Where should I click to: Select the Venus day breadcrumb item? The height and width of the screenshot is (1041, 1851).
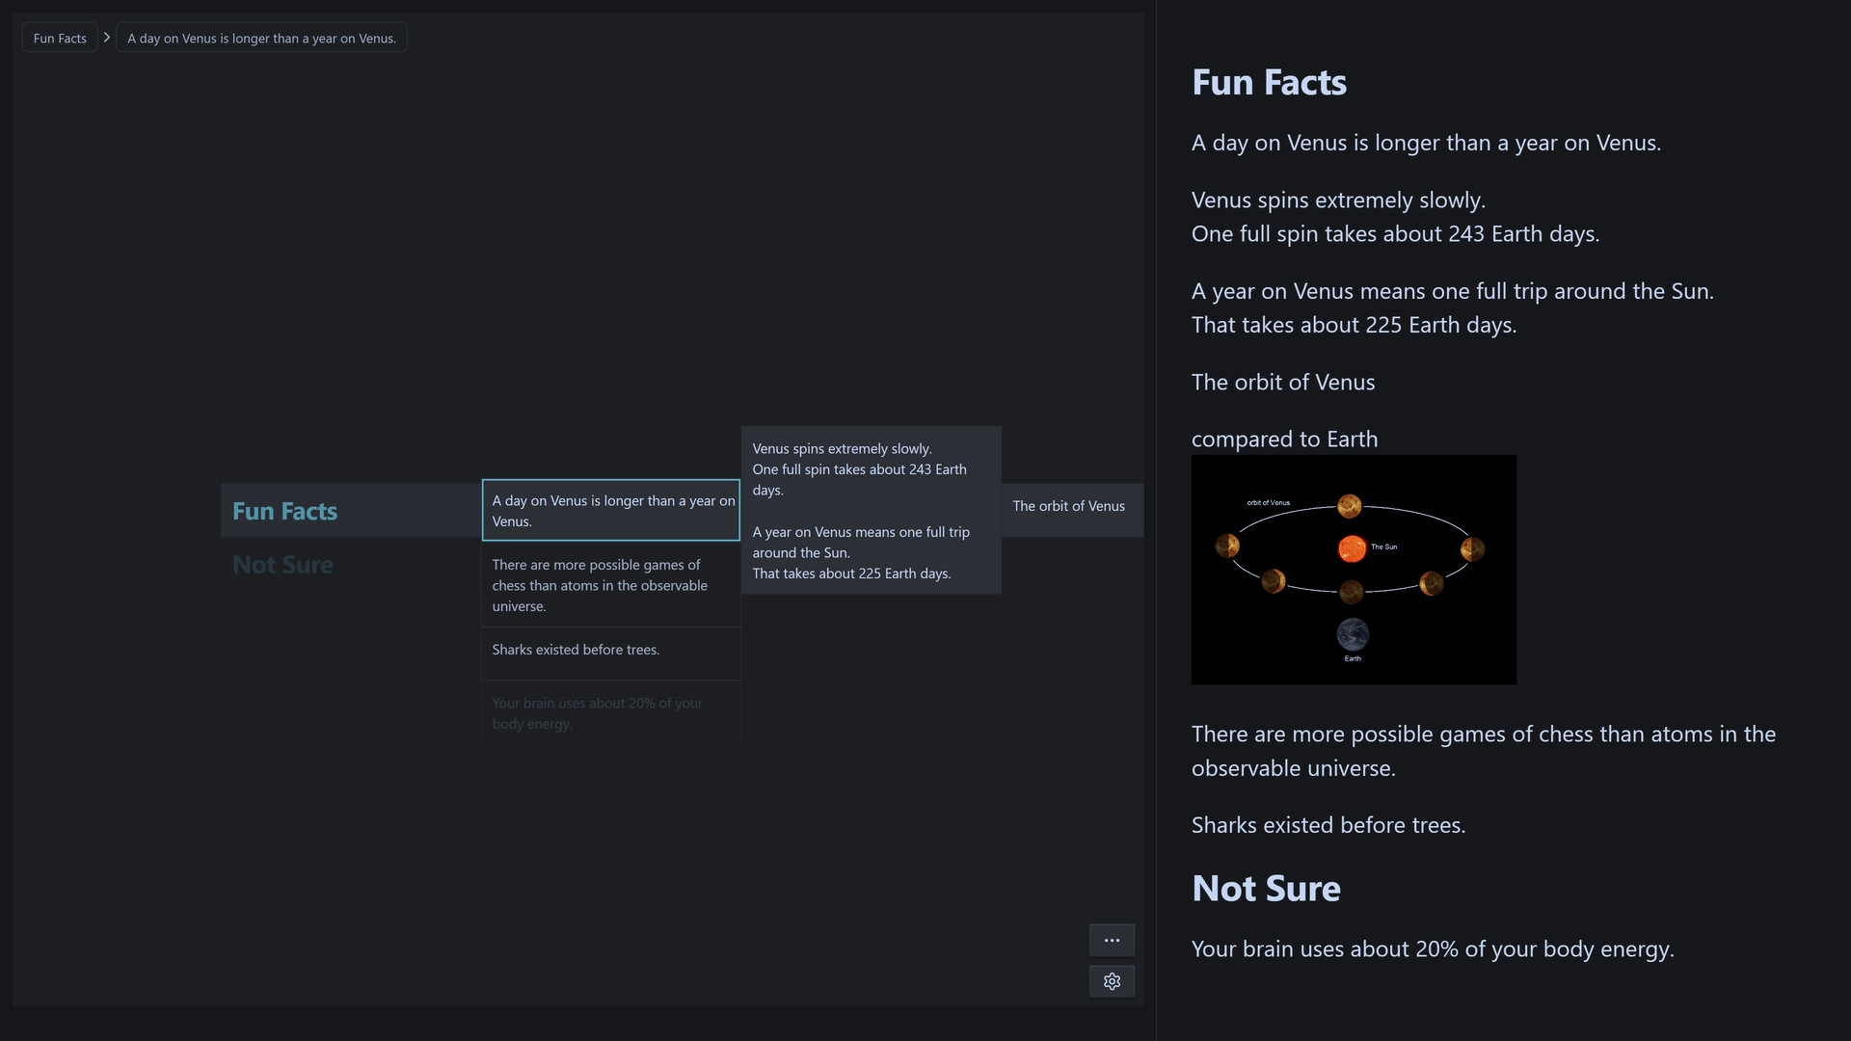tap(261, 39)
